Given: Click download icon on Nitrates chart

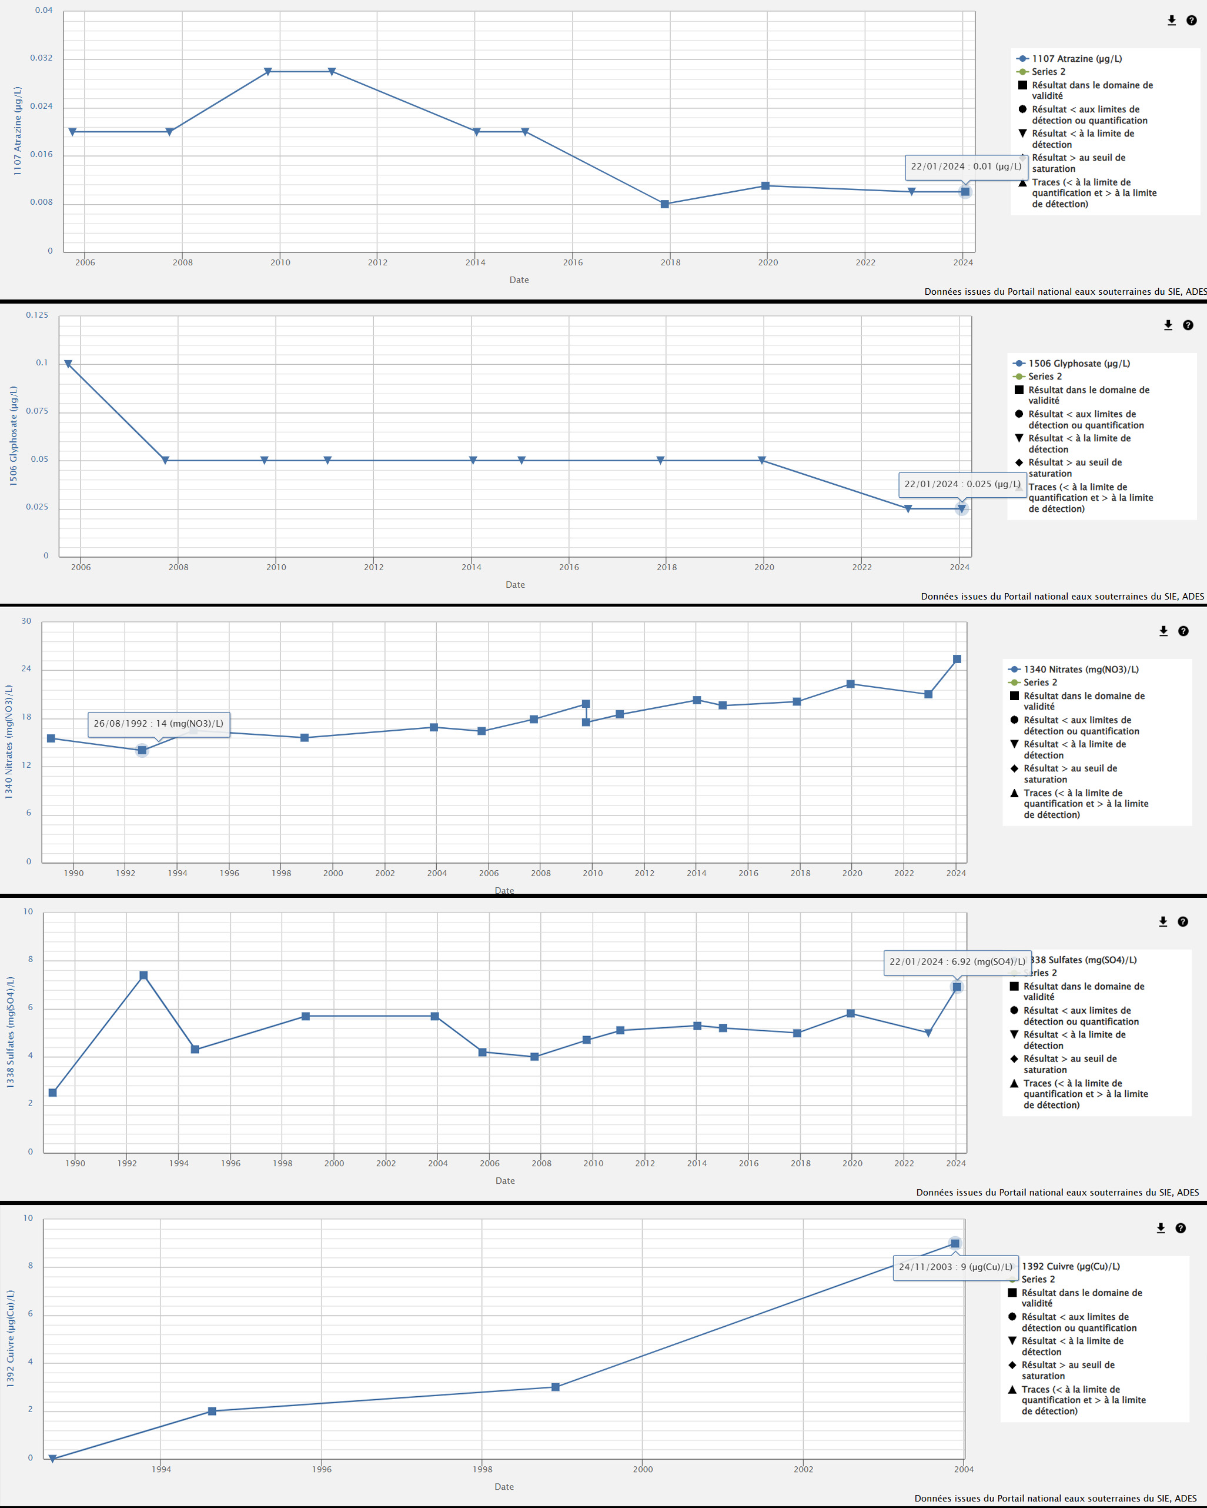Looking at the screenshot, I should (x=1163, y=631).
